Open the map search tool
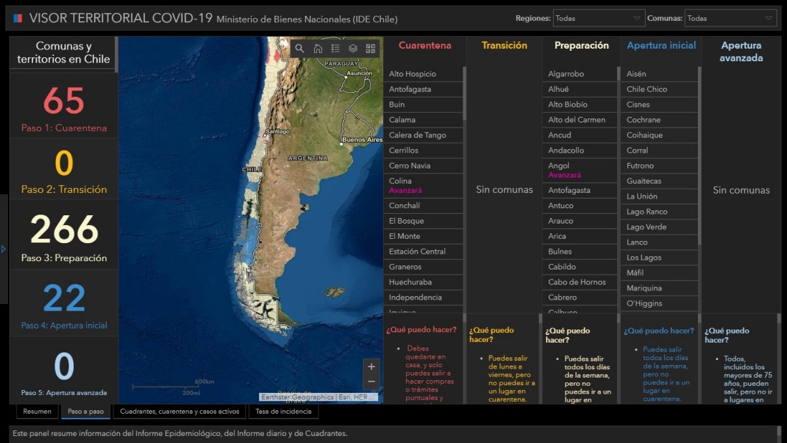 coord(299,49)
